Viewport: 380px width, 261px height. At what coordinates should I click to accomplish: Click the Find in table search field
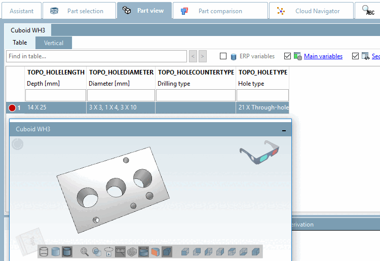coord(96,56)
